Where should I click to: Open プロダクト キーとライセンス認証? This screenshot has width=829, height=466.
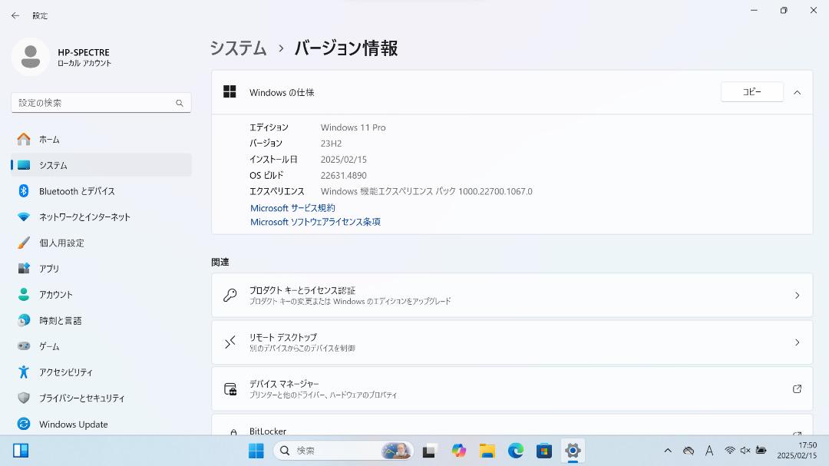(x=512, y=295)
